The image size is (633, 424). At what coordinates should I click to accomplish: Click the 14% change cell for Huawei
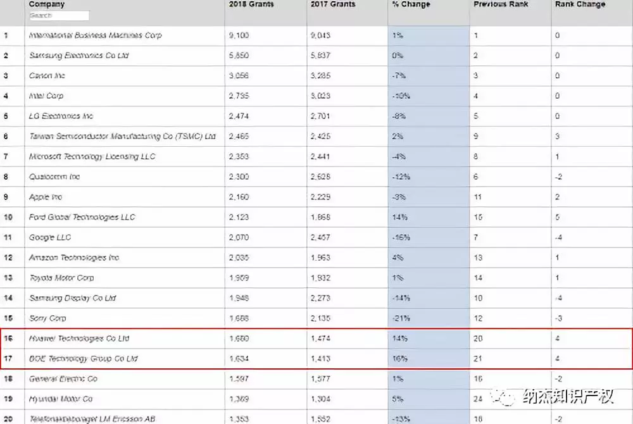click(400, 339)
